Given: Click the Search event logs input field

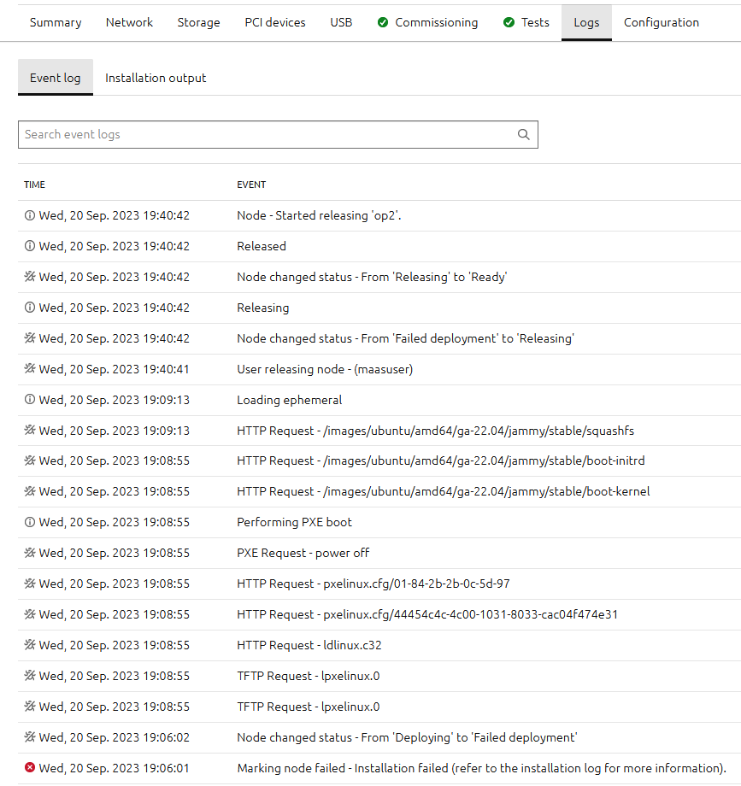Looking at the screenshot, I should tap(265, 134).
